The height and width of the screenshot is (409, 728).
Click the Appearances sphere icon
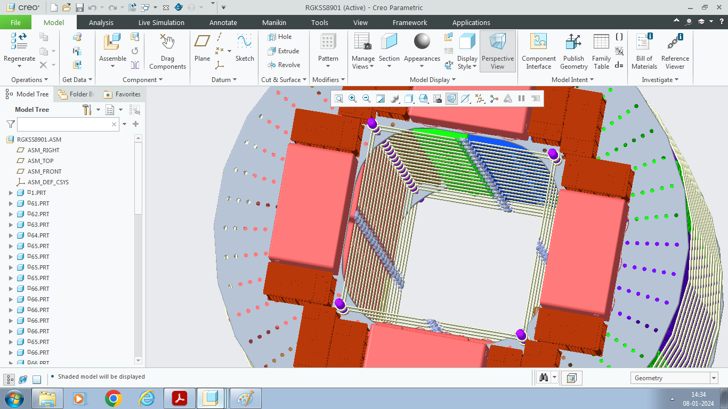pyautogui.click(x=422, y=41)
